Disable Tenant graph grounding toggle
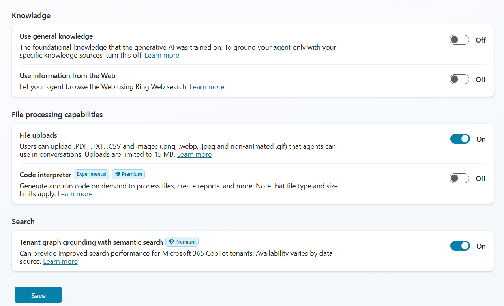 pos(460,246)
